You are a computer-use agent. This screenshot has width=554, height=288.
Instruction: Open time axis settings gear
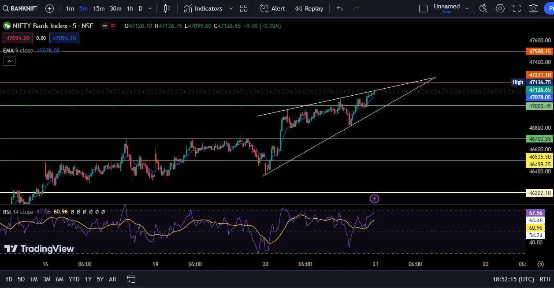coord(541,264)
